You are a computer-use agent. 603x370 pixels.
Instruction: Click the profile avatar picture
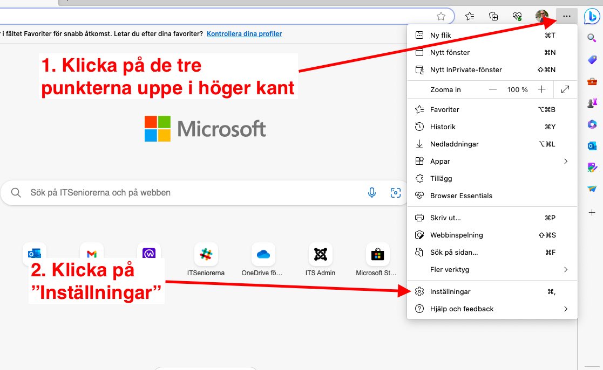542,16
